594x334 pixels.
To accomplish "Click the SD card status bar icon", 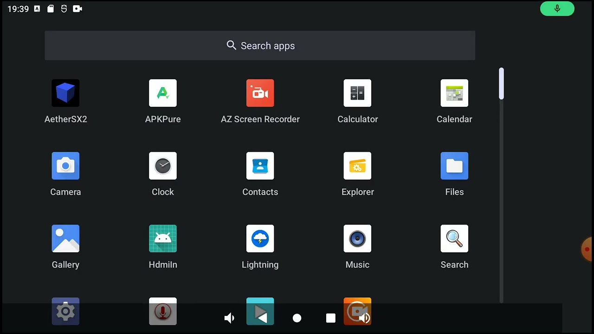I will point(51,9).
